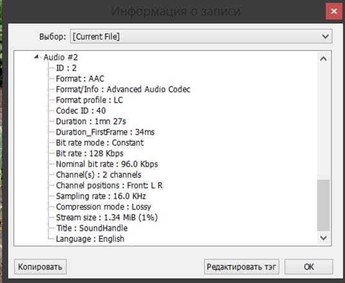This screenshot has width=345, height=283.
Task: Select the Stream size : 1.34 MiB row
Action: tap(107, 217)
